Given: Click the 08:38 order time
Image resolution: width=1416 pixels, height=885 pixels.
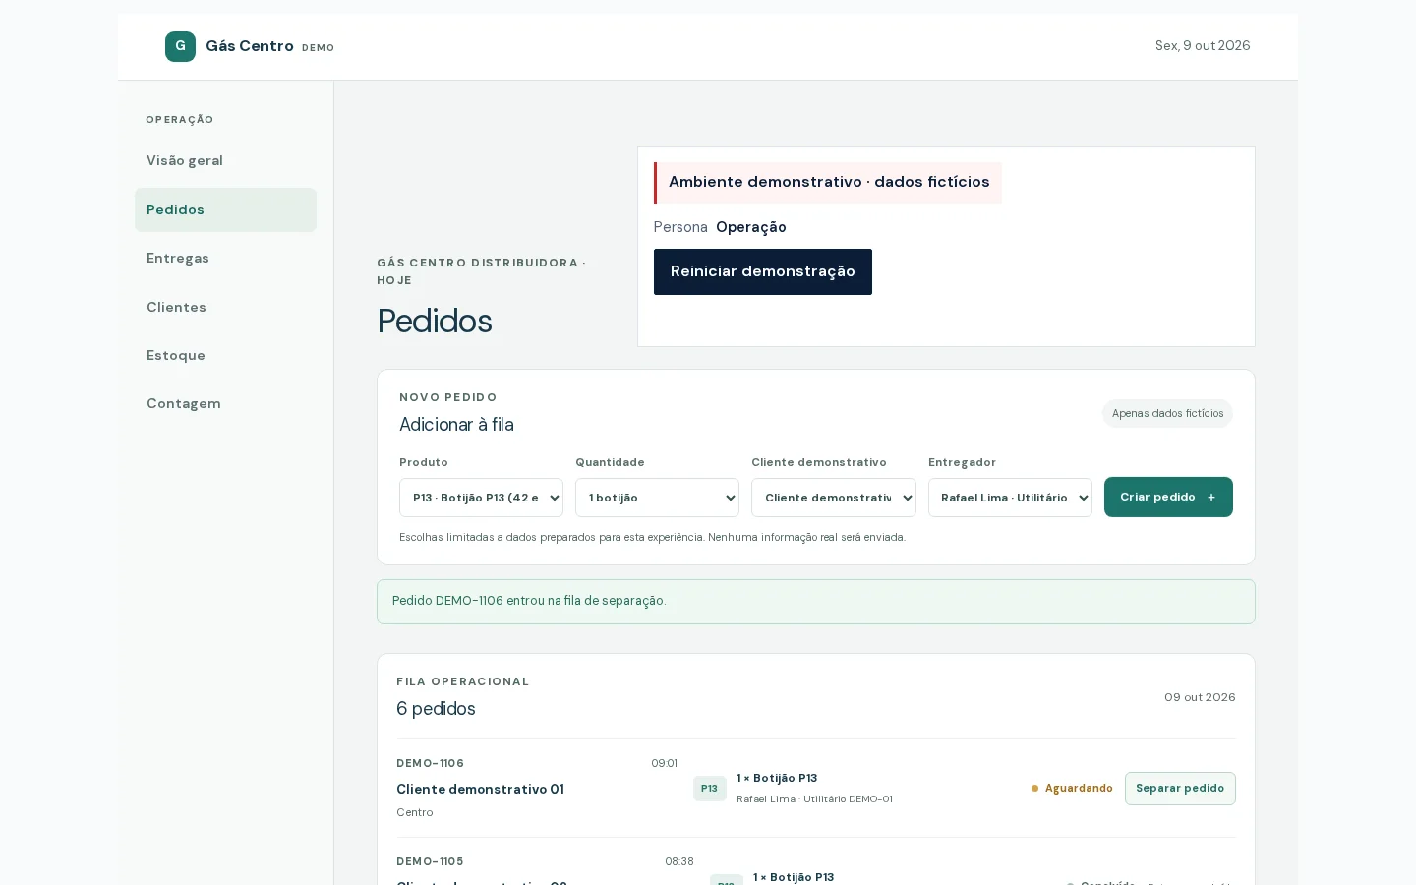Looking at the screenshot, I should [679, 861].
